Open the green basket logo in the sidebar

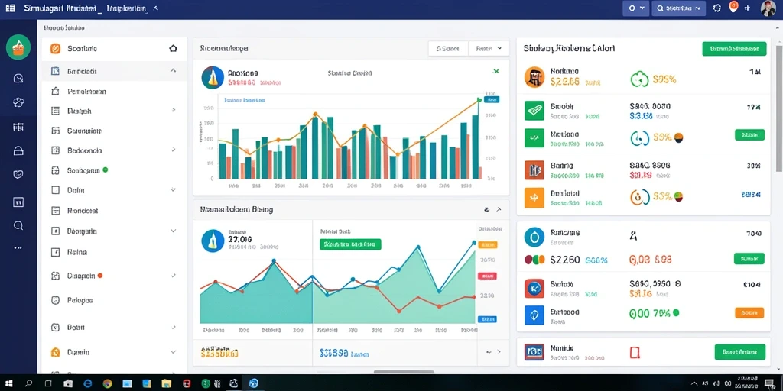18,47
